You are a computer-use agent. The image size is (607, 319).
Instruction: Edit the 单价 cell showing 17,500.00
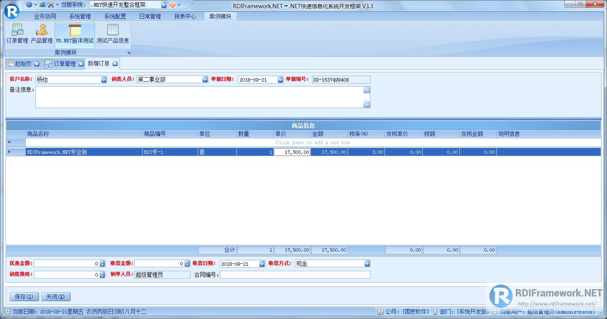(x=292, y=152)
